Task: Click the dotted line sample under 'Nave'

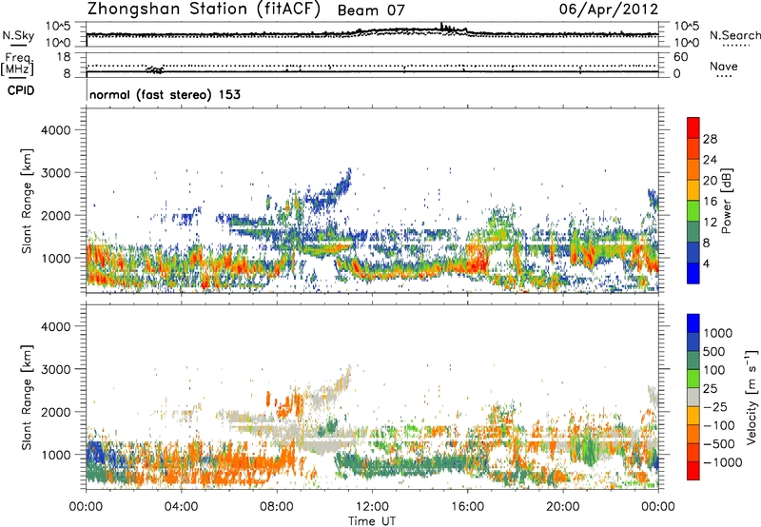Action: pos(725,77)
